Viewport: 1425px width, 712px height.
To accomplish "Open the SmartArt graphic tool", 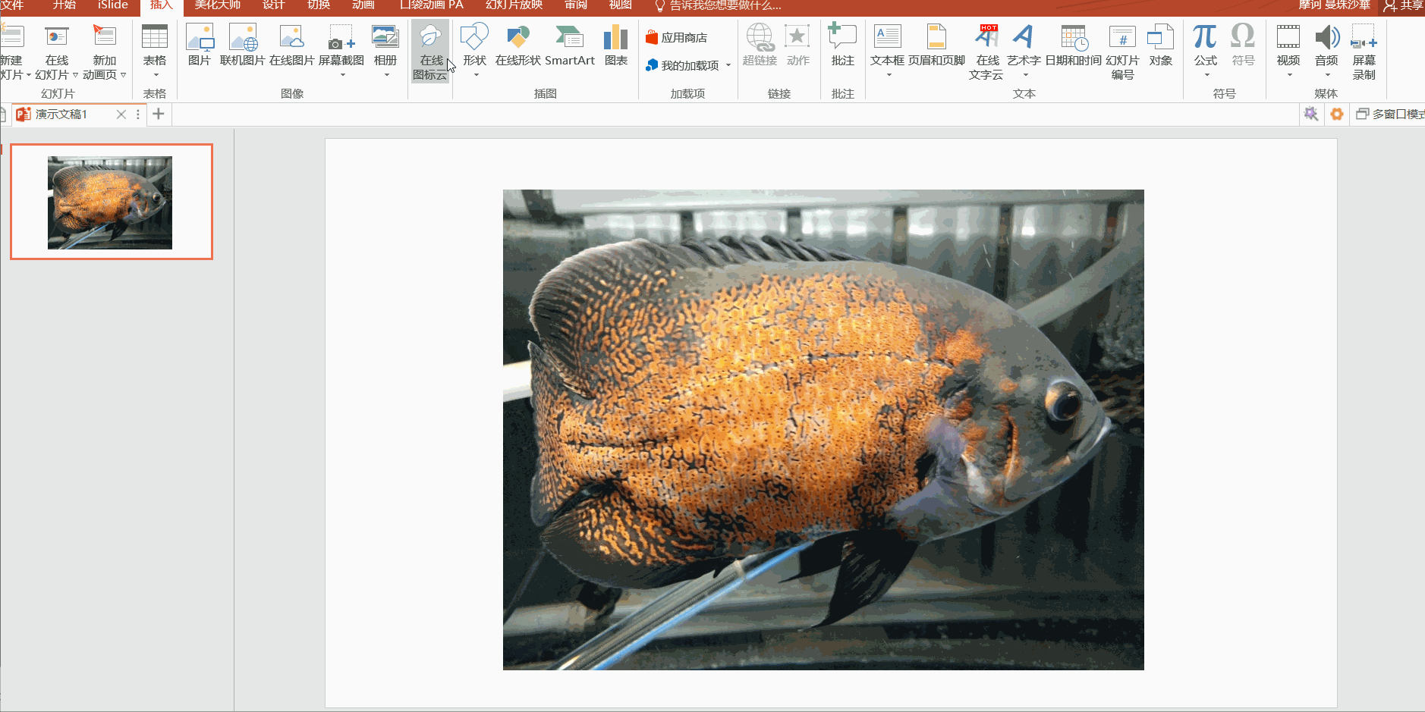I will click(569, 45).
